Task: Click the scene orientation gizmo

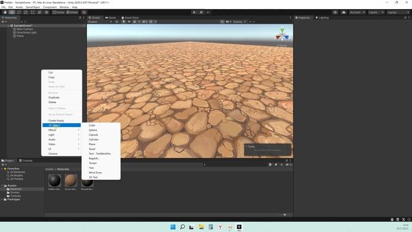Action: [282, 35]
